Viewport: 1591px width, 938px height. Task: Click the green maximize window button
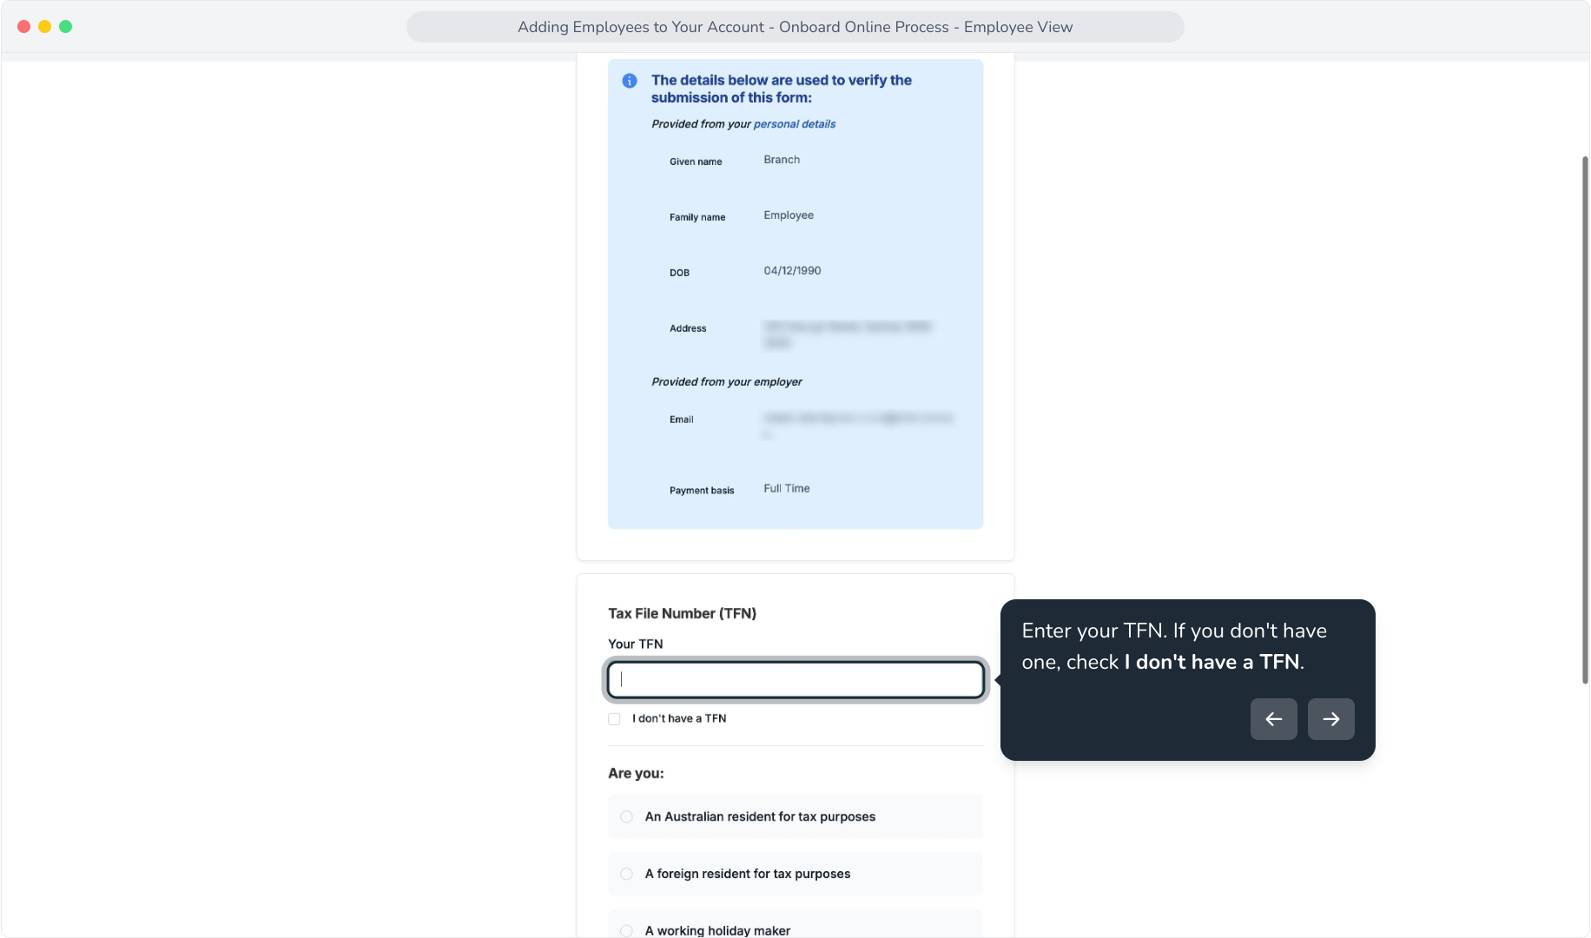click(x=65, y=27)
